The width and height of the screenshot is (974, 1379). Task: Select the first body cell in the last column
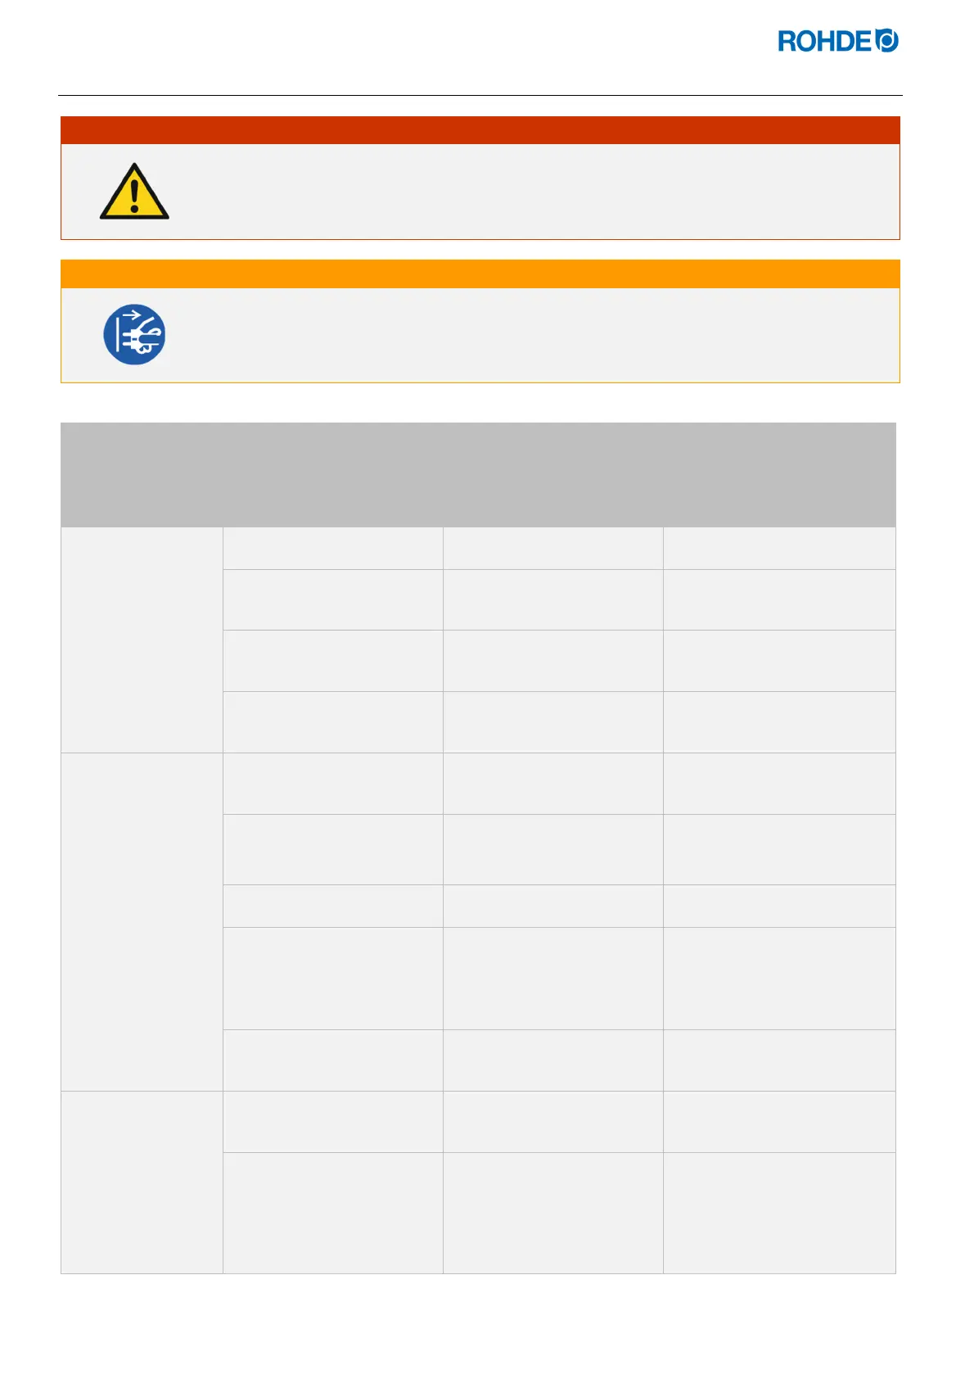[779, 549]
